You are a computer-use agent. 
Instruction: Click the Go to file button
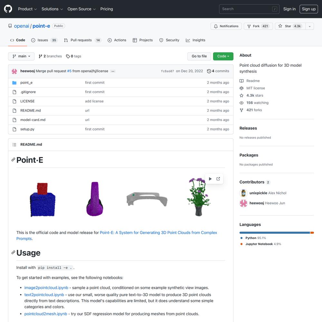coord(199,56)
